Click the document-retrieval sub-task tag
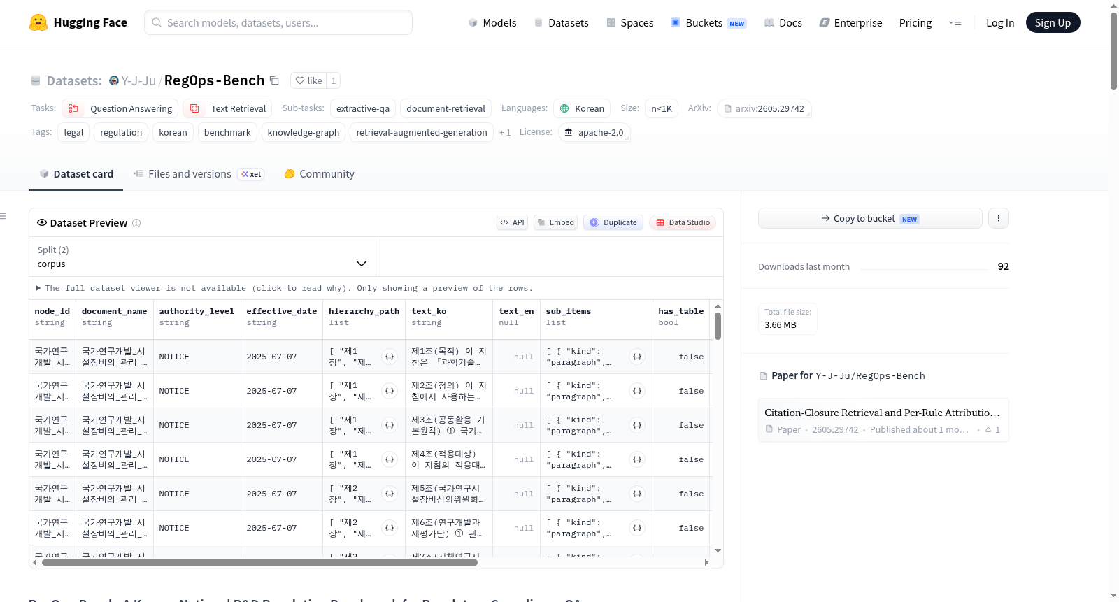Screen dimensions: 1119x602 point(446,108)
